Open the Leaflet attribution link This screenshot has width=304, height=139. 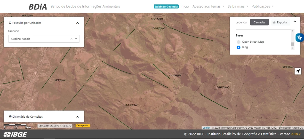(206, 128)
